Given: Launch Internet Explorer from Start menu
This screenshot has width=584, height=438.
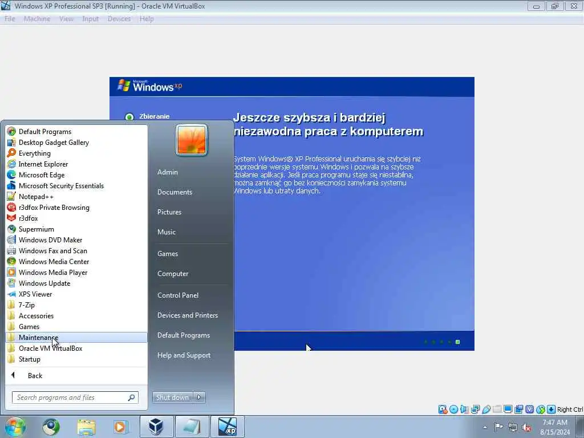Looking at the screenshot, I should [76, 164].
